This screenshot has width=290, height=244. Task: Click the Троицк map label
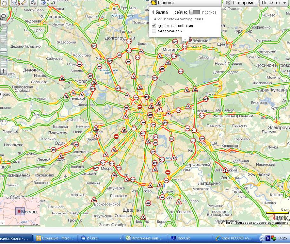coord(75,220)
